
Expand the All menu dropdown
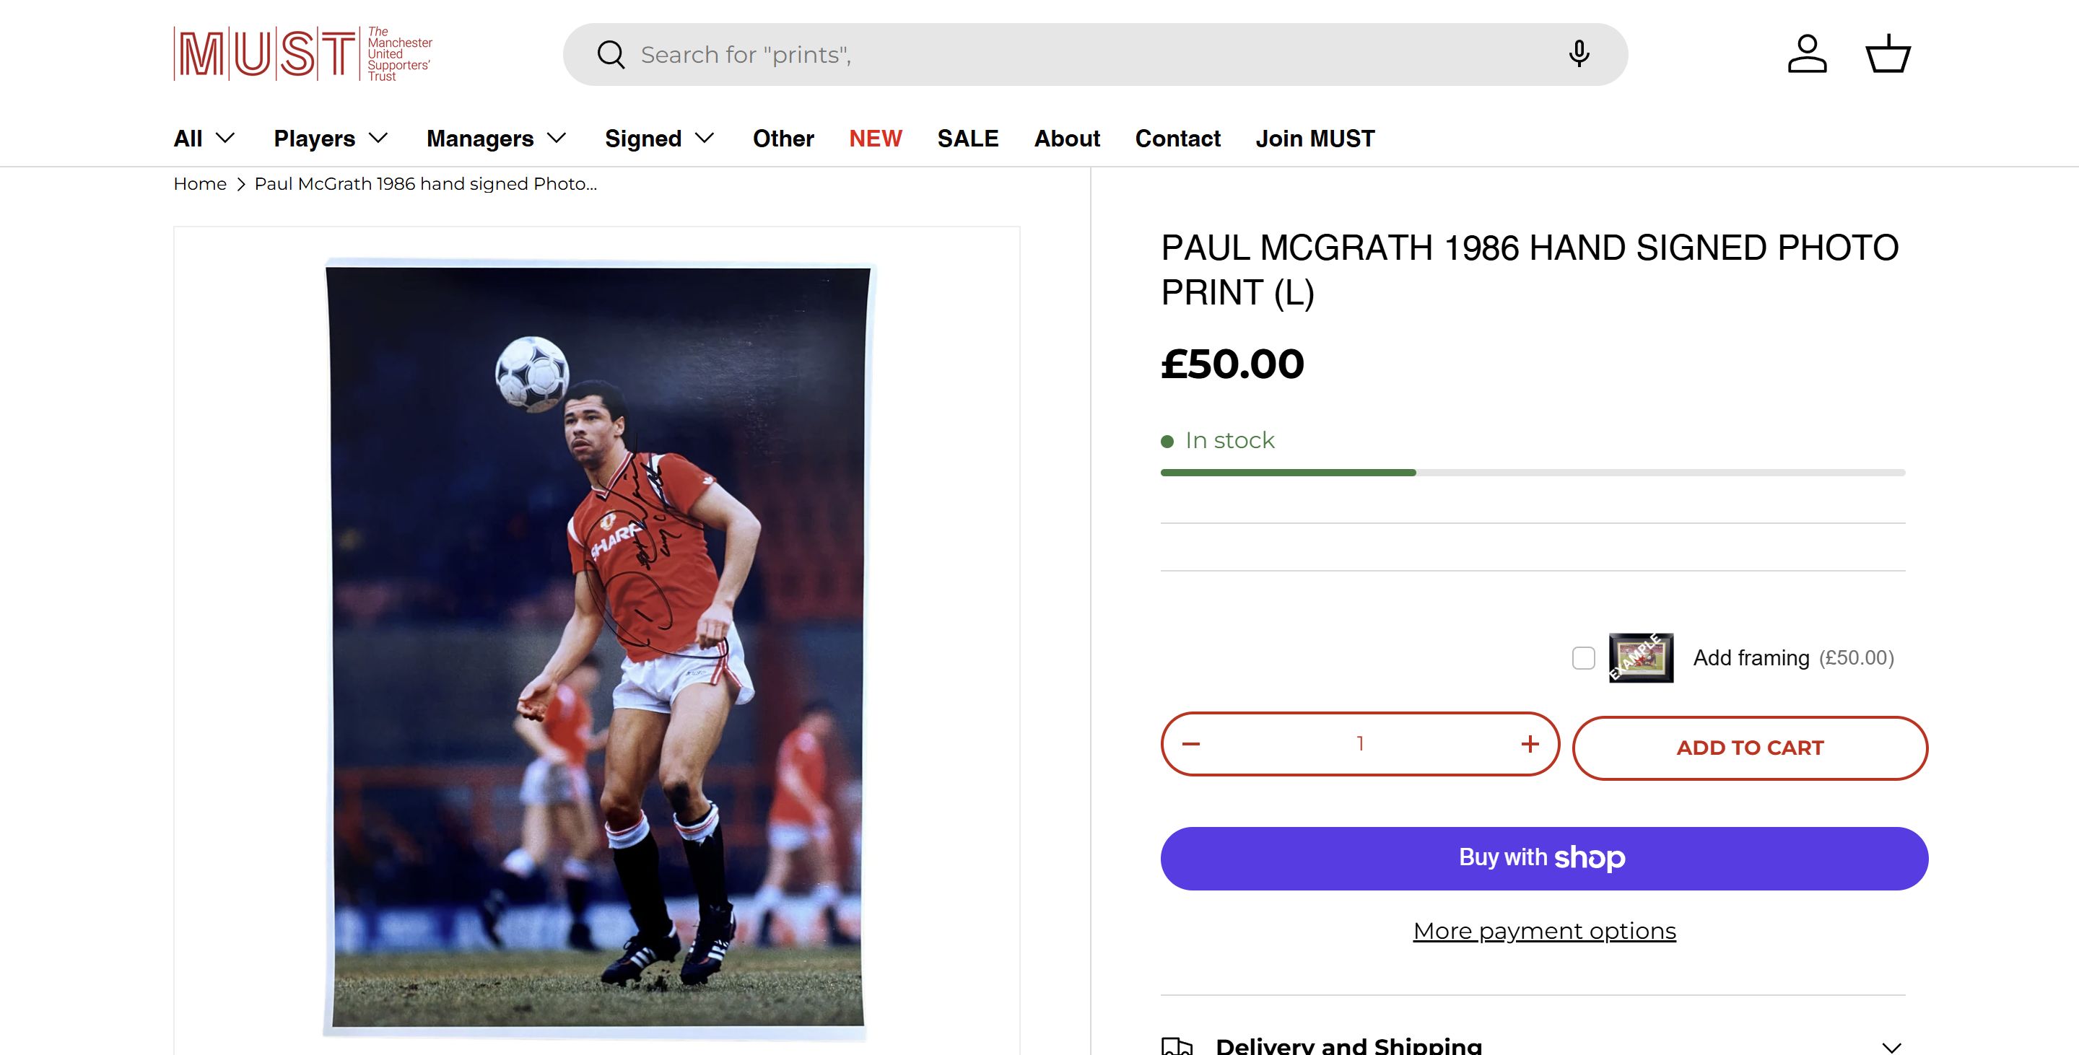204,139
